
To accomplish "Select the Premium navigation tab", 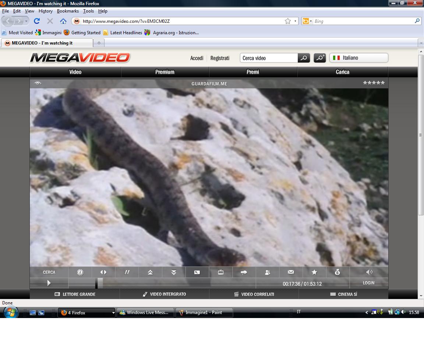I will tap(165, 72).
